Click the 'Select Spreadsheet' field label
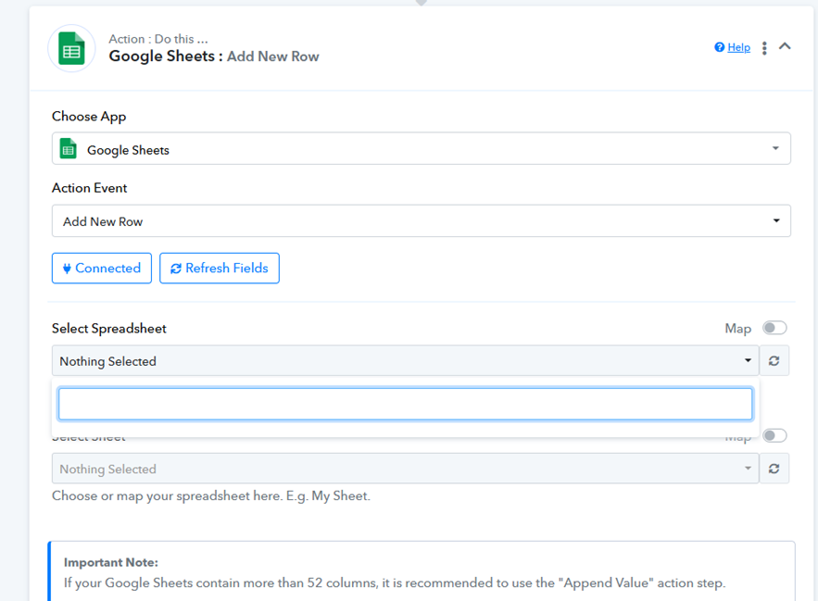This screenshot has width=818, height=601. (x=109, y=329)
